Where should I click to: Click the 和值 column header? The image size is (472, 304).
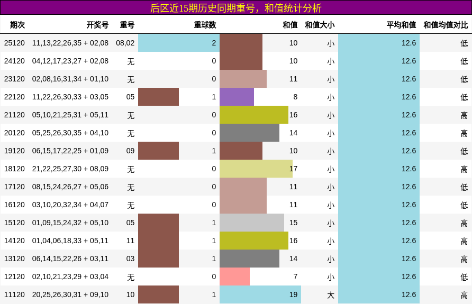click(x=290, y=25)
